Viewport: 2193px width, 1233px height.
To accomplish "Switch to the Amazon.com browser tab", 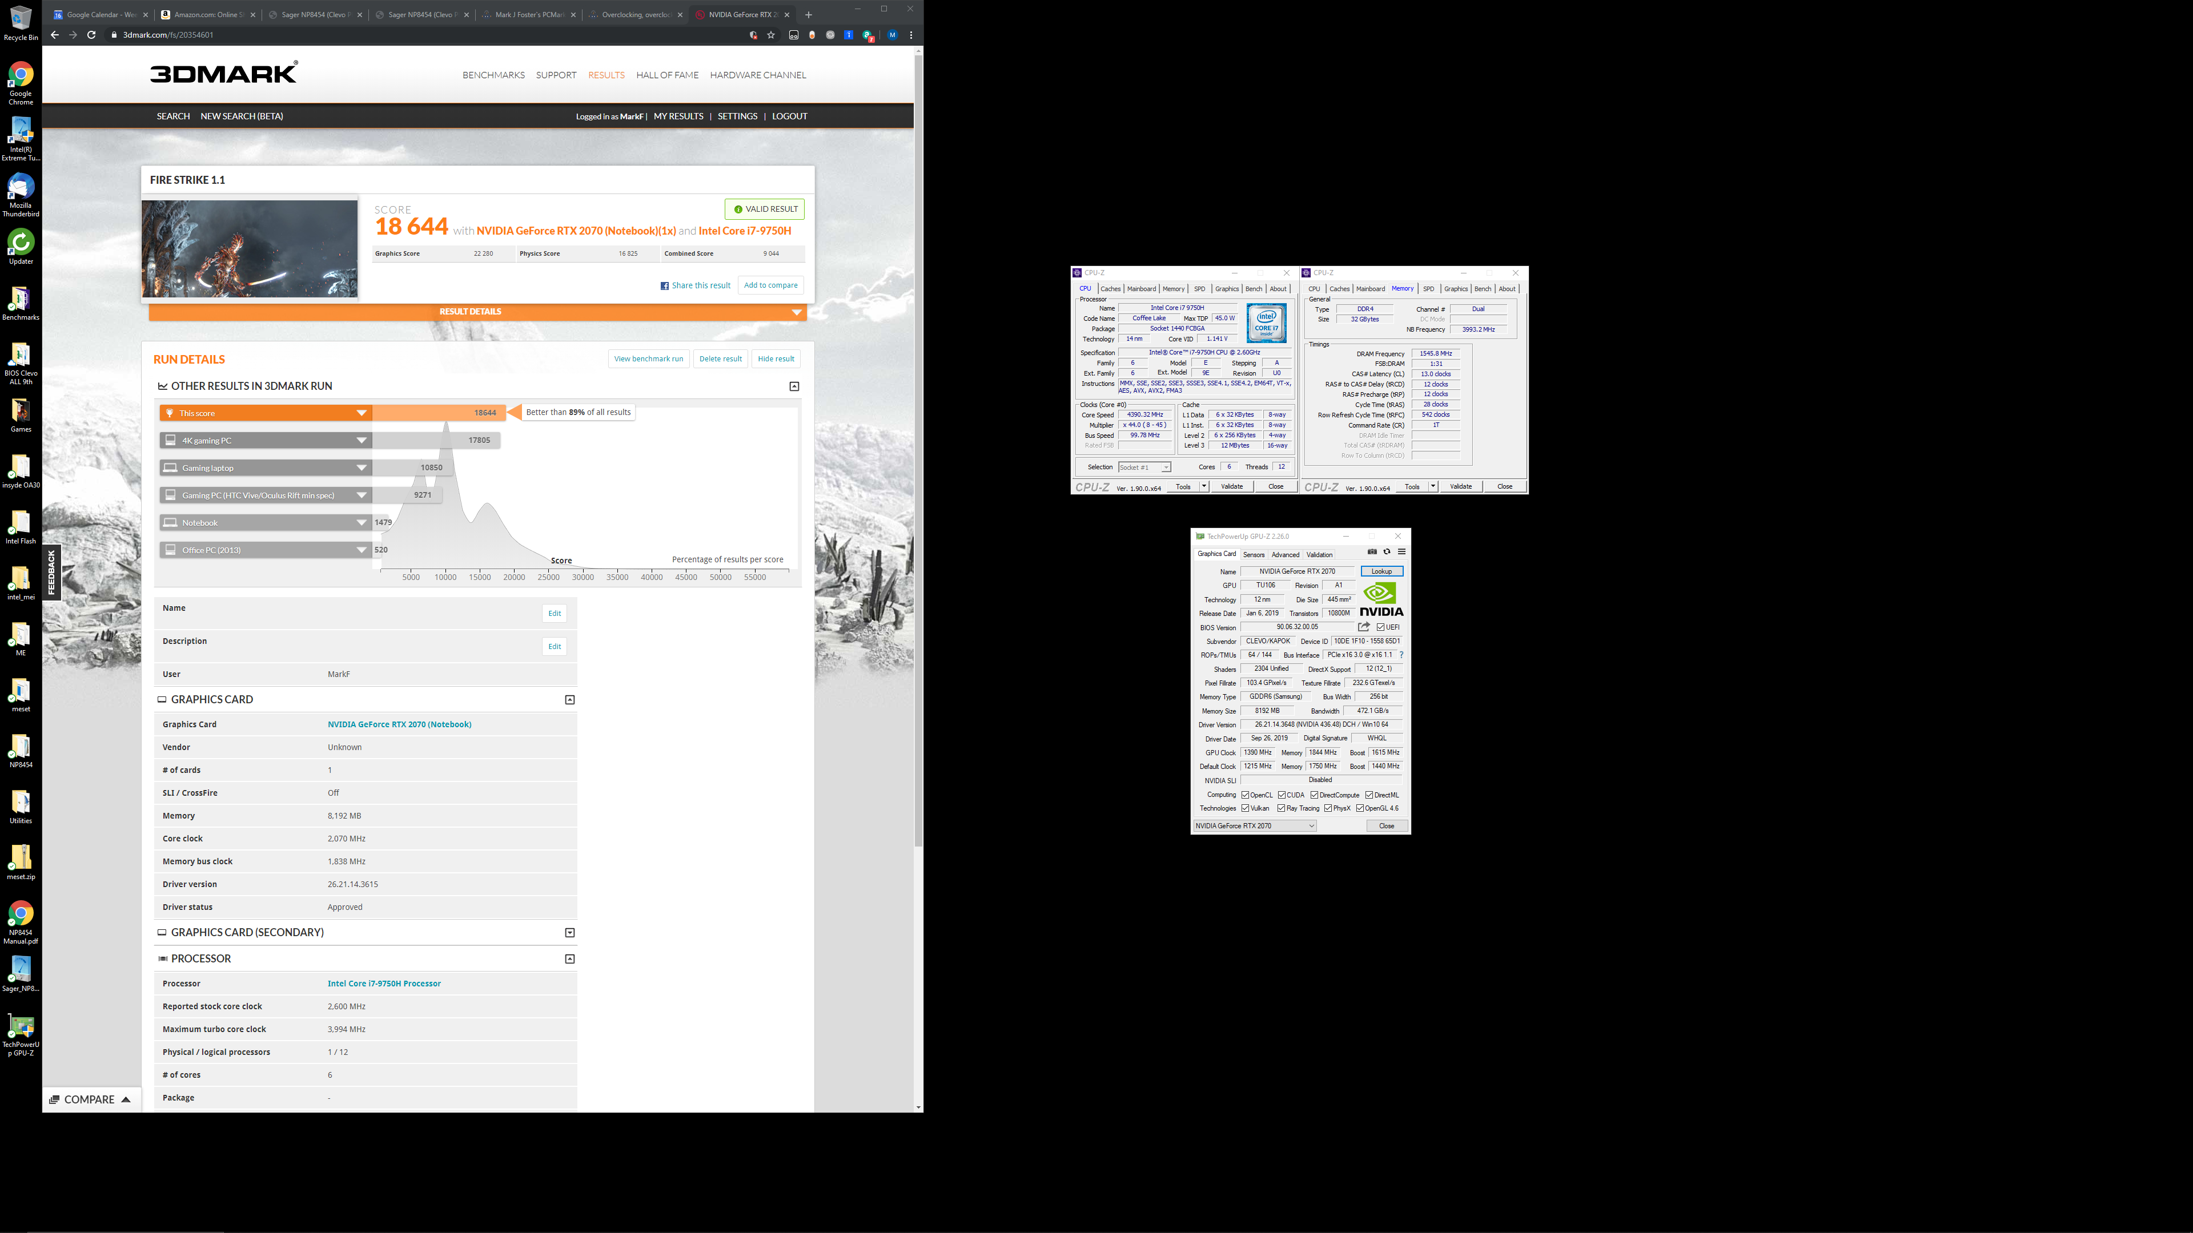I will coord(208,14).
